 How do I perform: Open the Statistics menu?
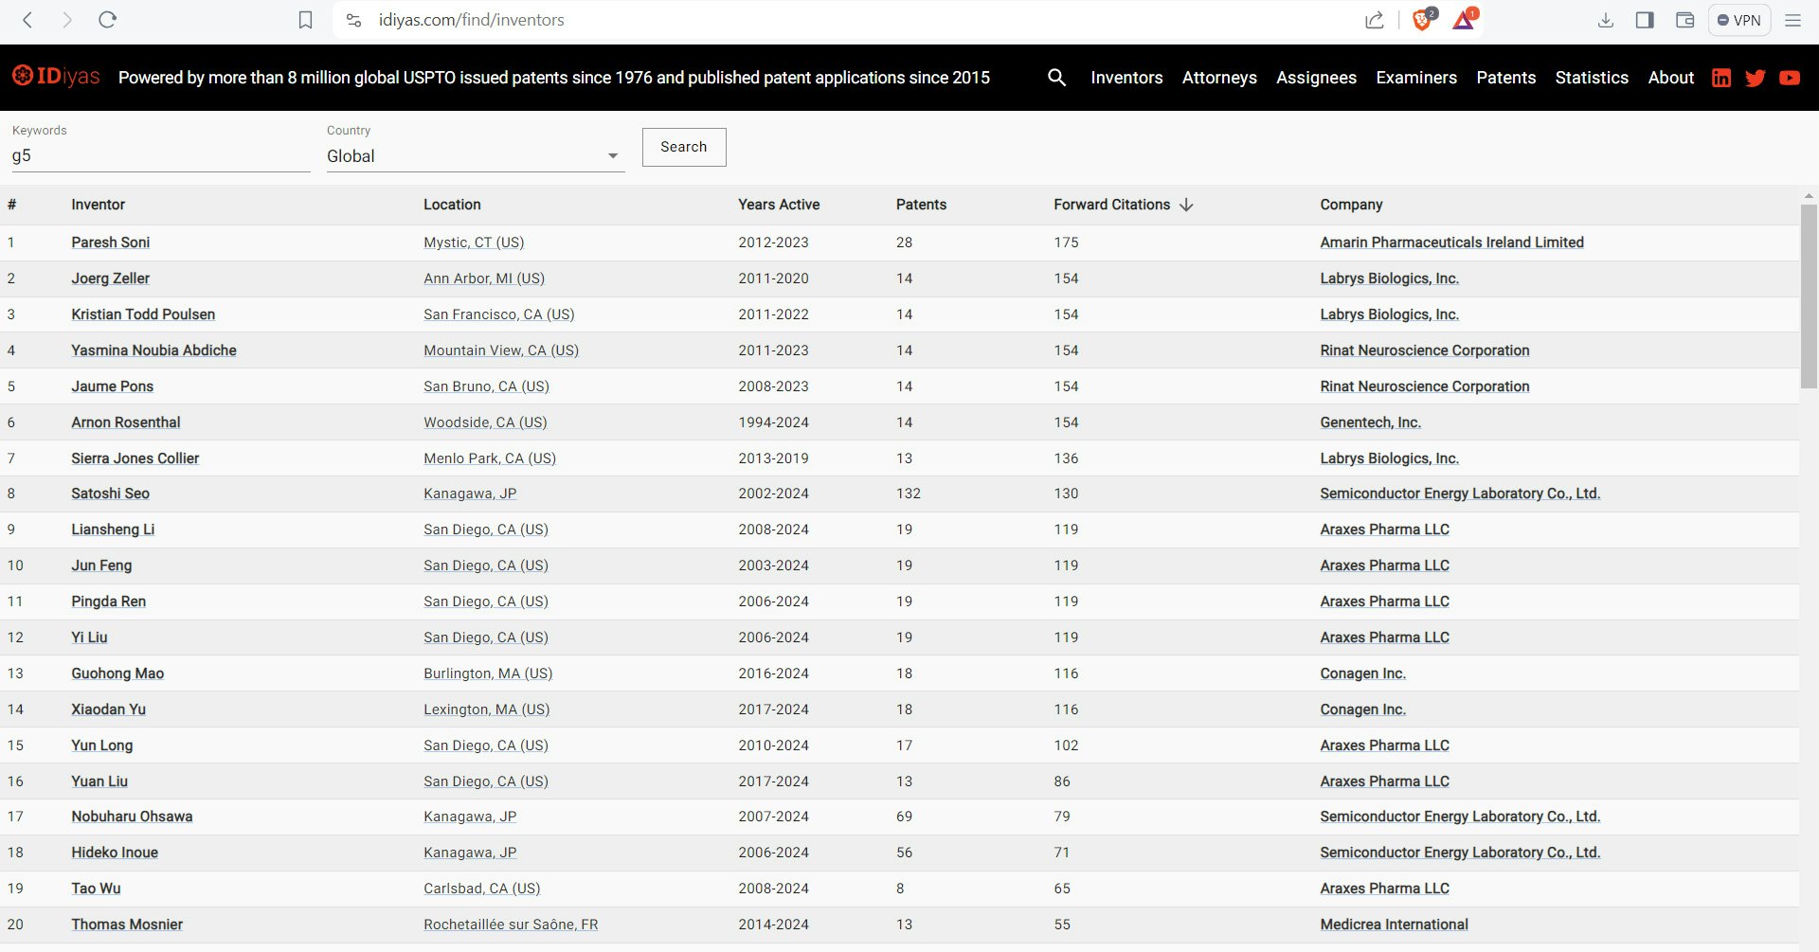(x=1592, y=78)
